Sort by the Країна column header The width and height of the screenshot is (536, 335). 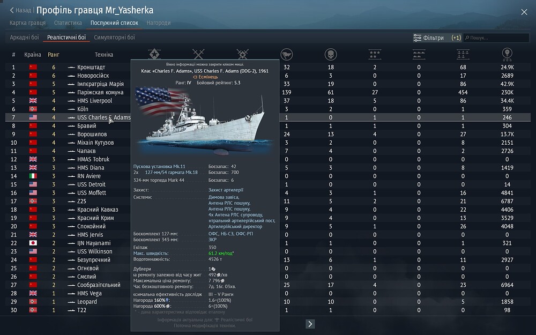tap(33, 55)
